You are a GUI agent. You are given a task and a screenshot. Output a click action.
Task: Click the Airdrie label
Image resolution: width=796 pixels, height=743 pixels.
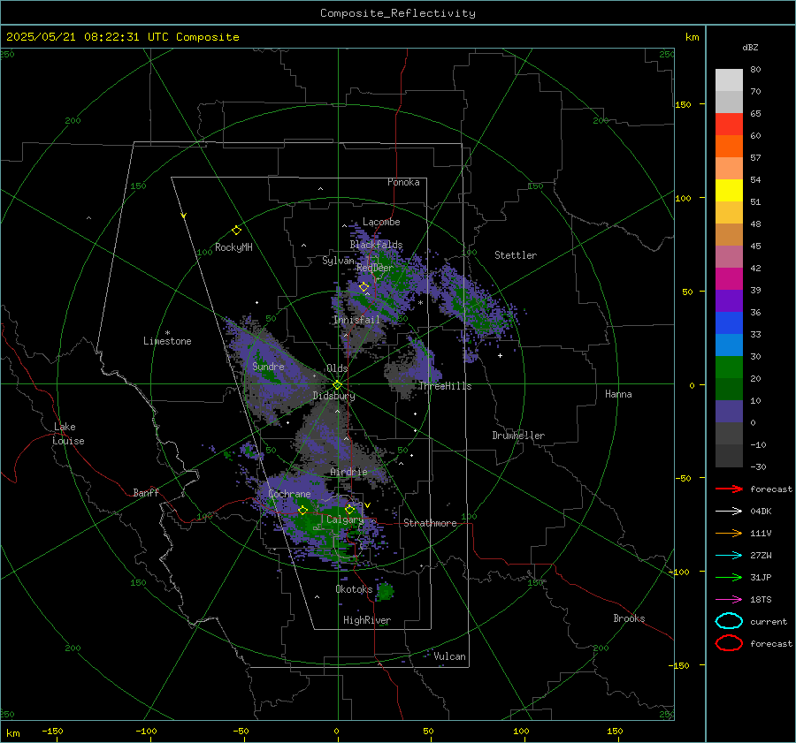point(348,472)
